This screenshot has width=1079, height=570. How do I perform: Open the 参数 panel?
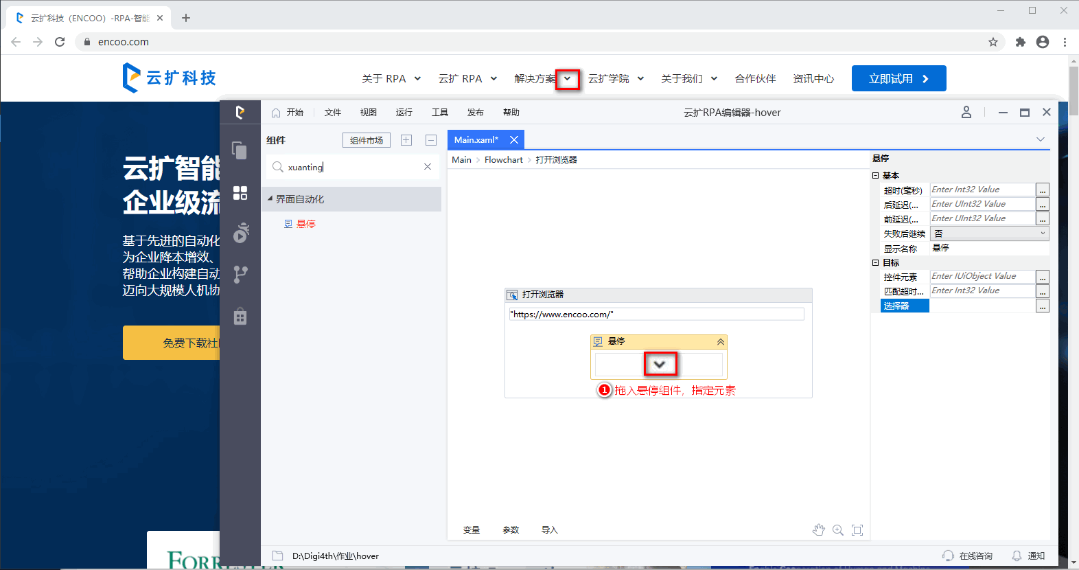tap(511, 530)
